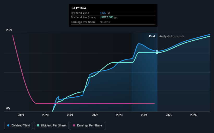Select the 2021 x-axis label
The height and width of the screenshot is (133, 214).
pyautogui.click(x=70, y=115)
